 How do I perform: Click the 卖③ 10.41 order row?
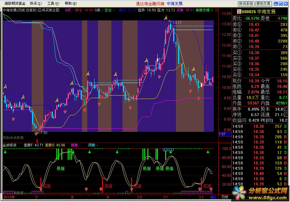click(x=260, y=35)
